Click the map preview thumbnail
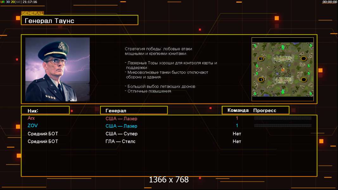The height and width of the screenshot is (190, 338). click(x=283, y=69)
